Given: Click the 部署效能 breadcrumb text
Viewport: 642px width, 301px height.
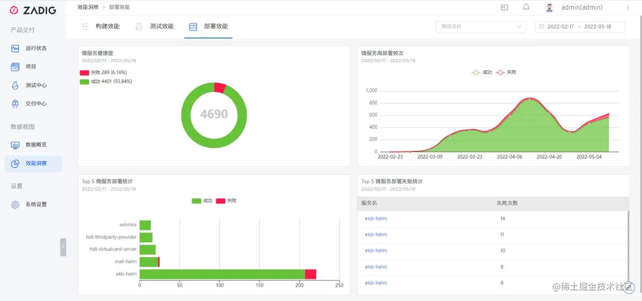Looking at the screenshot, I should point(119,8).
